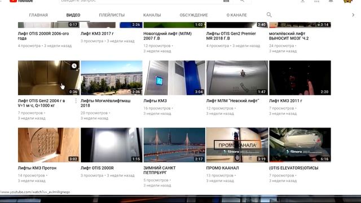Click "24 просмотра" under могилёвский лифт

pos(281,46)
